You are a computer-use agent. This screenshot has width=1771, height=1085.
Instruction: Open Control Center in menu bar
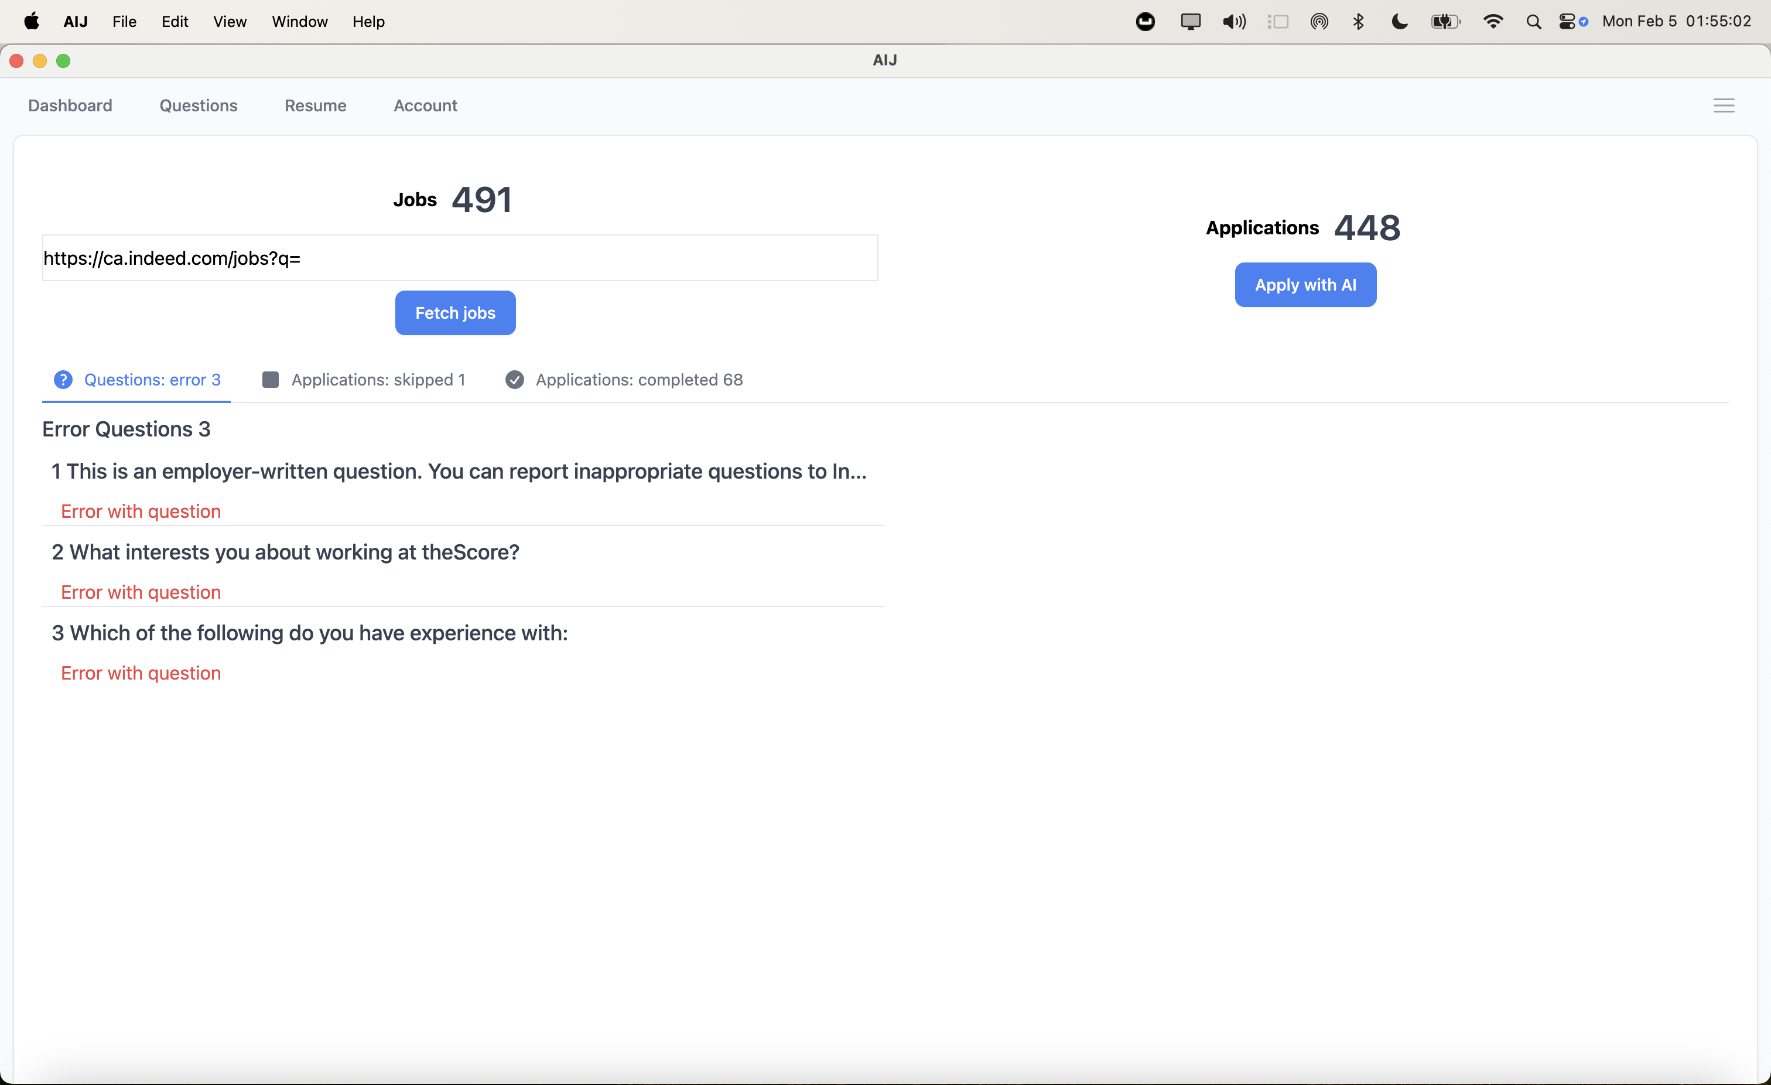coord(1567,22)
